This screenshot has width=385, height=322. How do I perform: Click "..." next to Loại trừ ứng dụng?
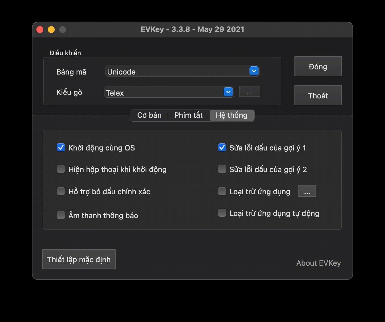click(x=307, y=191)
